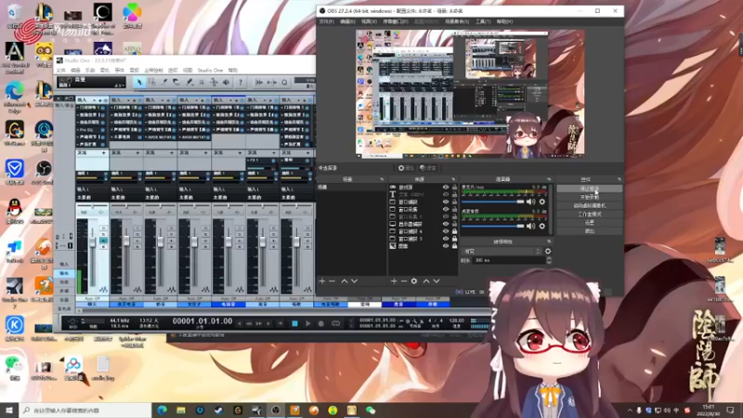Adjust second channel volume slider in OBS mixer
This screenshot has width=743, height=418.
(493, 226)
